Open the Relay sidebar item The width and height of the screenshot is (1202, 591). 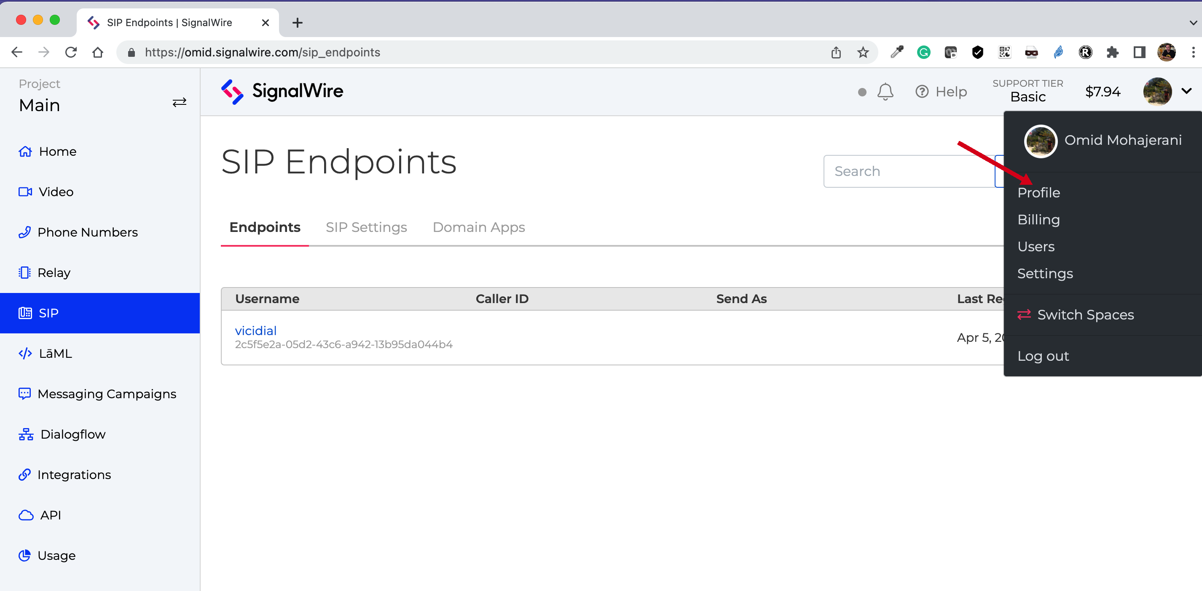[x=54, y=272]
